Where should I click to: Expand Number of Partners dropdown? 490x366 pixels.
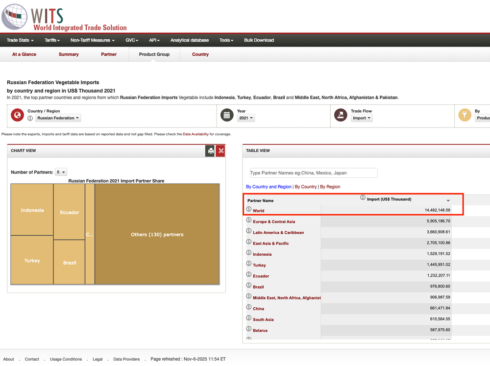coord(61,172)
